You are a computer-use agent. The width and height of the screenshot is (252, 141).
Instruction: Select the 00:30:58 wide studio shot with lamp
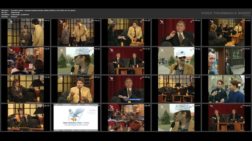176,89
